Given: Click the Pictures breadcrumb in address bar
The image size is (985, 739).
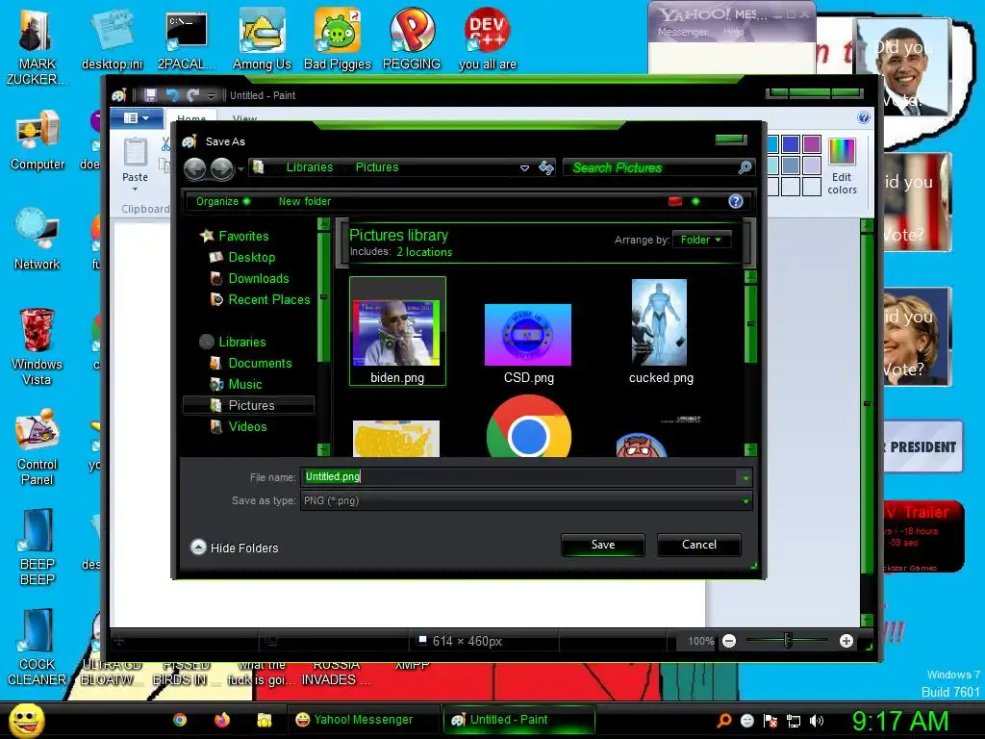Looking at the screenshot, I should point(377,167).
